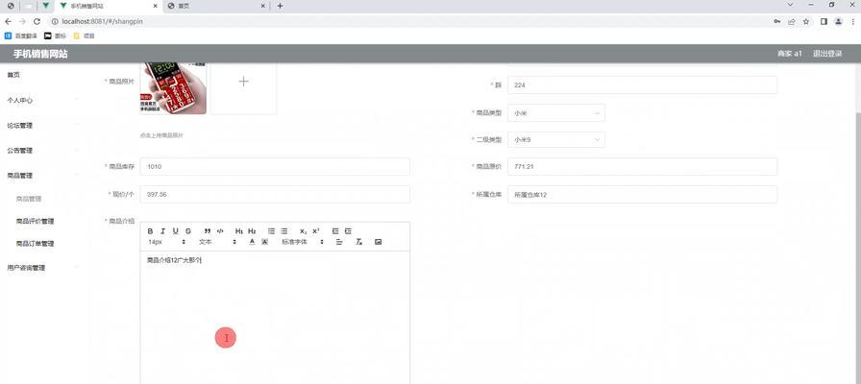Decrease indent in the editor
Image resolution: width=861 pixels, height=384 pixels.
(x=335, y=231)
